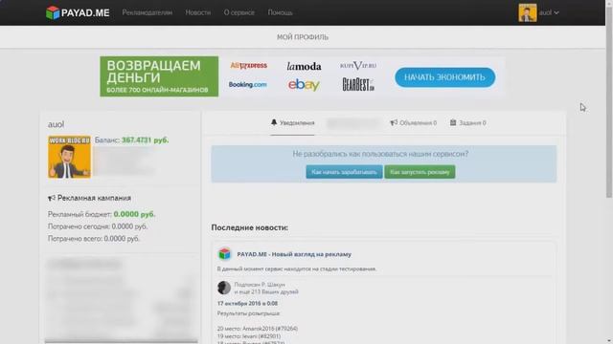The image size is (613, 344).
Task: Click the МОЙ ПРОФИЛЬ page title
Action: point(303,37)
